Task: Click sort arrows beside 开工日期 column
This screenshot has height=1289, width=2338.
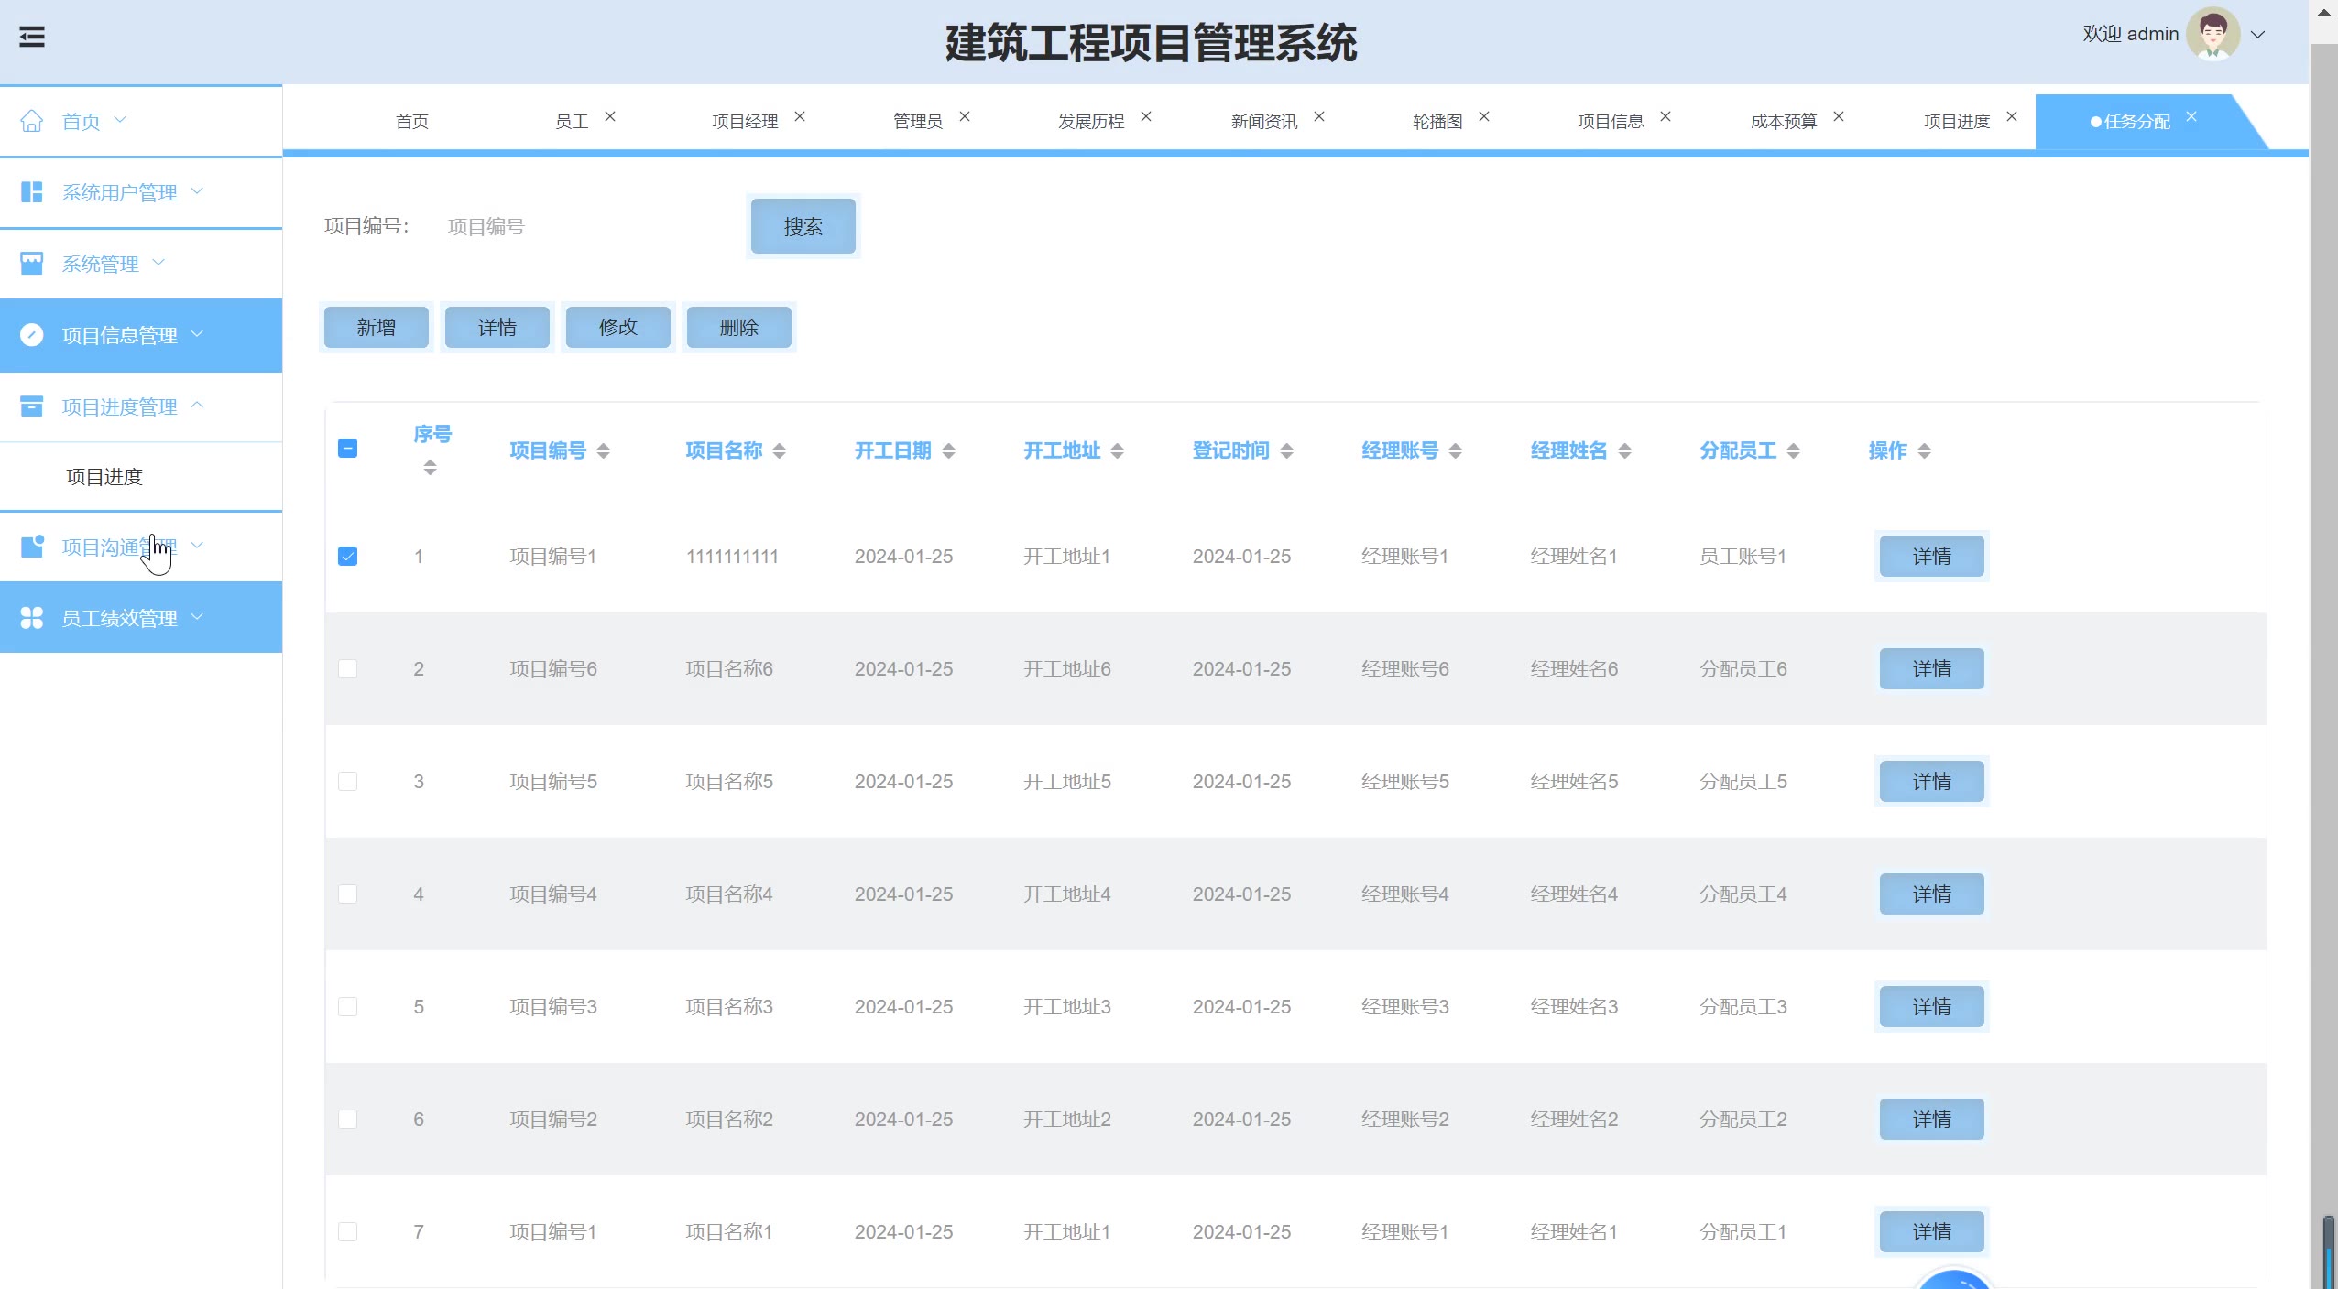Action: click(x=948, y=450)
